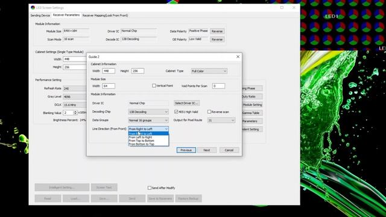This screenshot has height=217, width=386.
Task: Close the LED Screen Settings window
Action: pyautogui.click(x=294, y=8)
